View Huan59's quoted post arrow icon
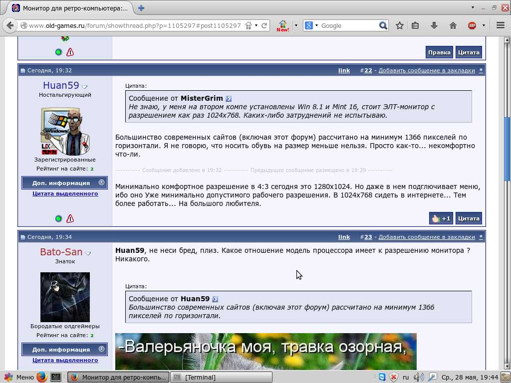 tap(215, 299)
